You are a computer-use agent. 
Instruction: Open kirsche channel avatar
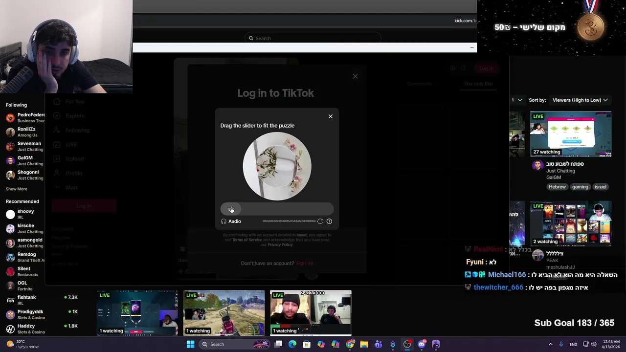(x=10, y=228)
